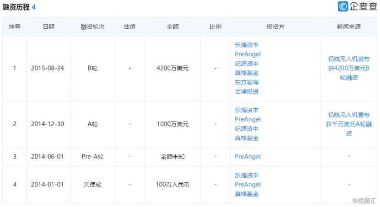
Task: Click the 日期 column header
Action: pyautogui.click(x=48, y=27)
